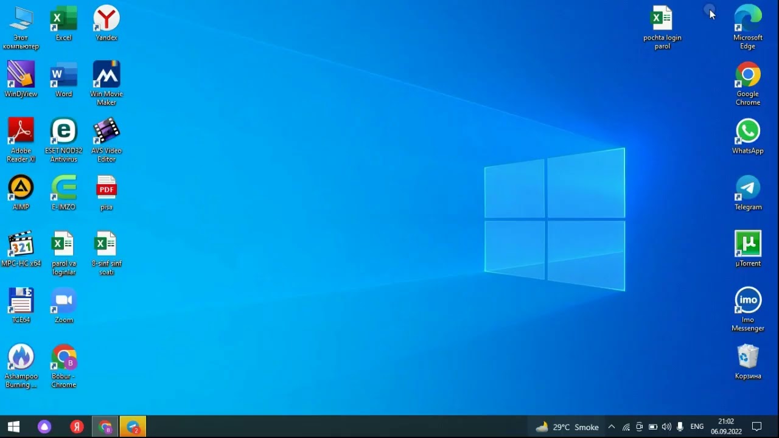
Task: Select the parol va loginlar Excel file
Action: click(63, 253)
